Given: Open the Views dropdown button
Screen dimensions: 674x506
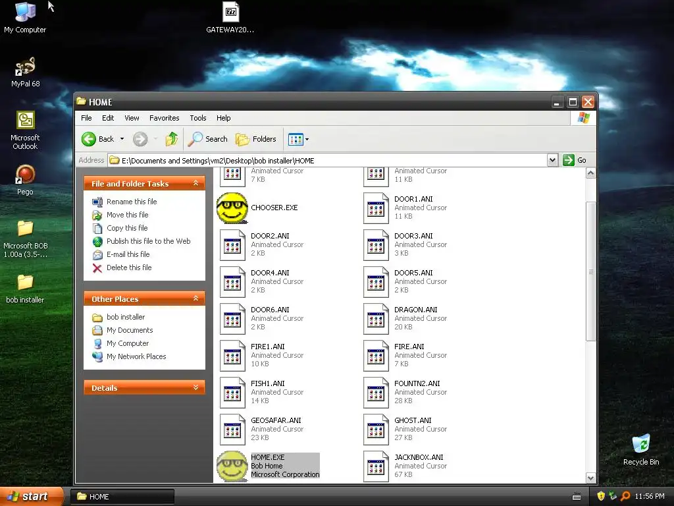Looking at the screenshot, I should coord(298,139).
